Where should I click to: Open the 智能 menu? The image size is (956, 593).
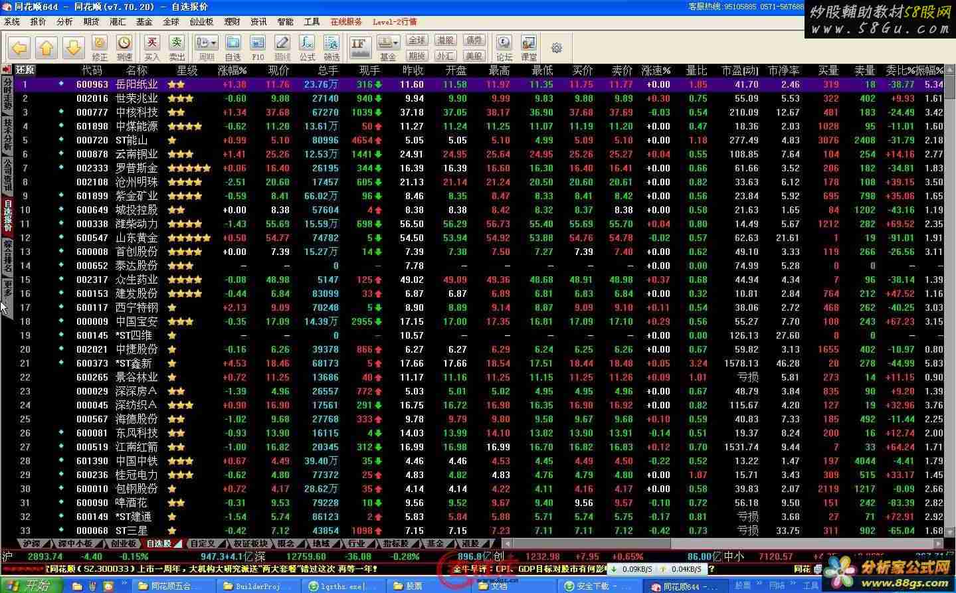coord(285,22)
